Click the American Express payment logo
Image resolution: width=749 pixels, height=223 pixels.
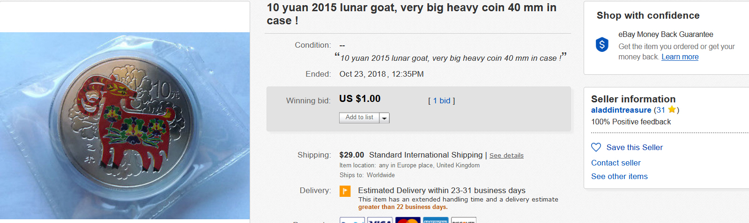tap(435, 220)
